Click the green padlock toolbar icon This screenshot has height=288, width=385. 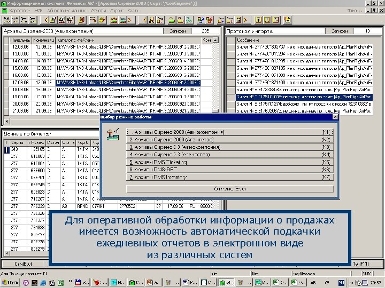(x=172, y=20)
